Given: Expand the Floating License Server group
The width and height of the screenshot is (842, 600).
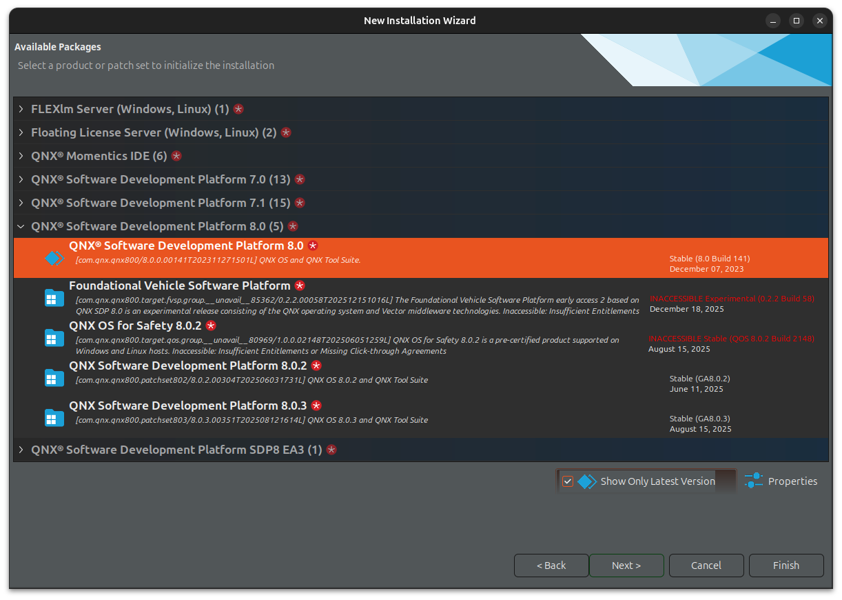Looking at the screenshot, I should (x=21, y=132).
